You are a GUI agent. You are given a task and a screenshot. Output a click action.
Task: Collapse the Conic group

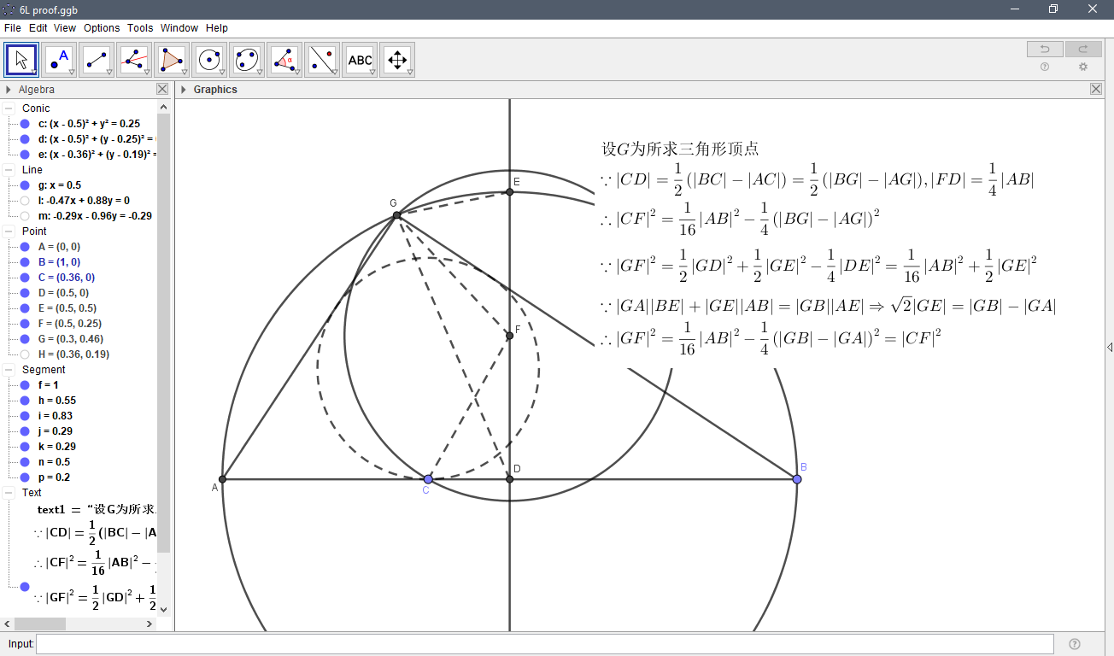click(x=9, y=108)
